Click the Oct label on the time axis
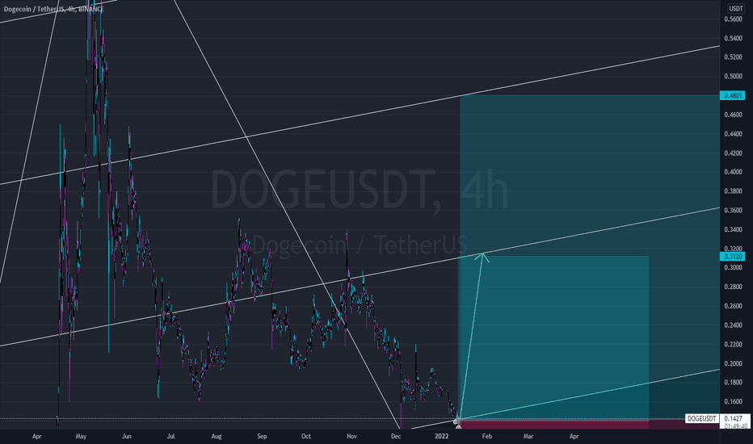This screenshot has height=444, width=753. point(306,436)
